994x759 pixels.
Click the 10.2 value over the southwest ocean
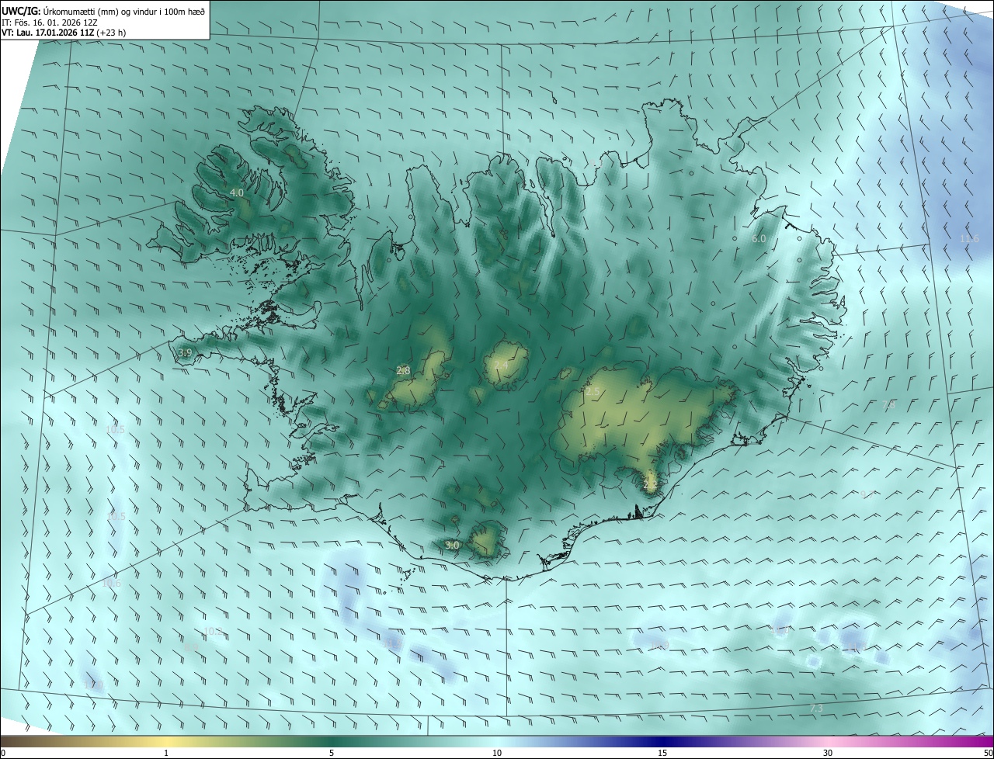[213, 631]
